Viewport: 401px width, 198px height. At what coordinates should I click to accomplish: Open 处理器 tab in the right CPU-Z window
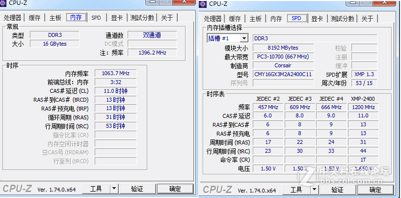213,19
